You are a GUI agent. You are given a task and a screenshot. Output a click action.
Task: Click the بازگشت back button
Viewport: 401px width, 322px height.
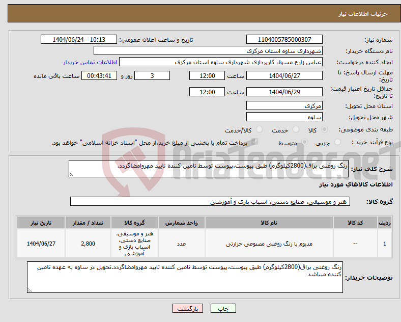[x=188, y=308]
